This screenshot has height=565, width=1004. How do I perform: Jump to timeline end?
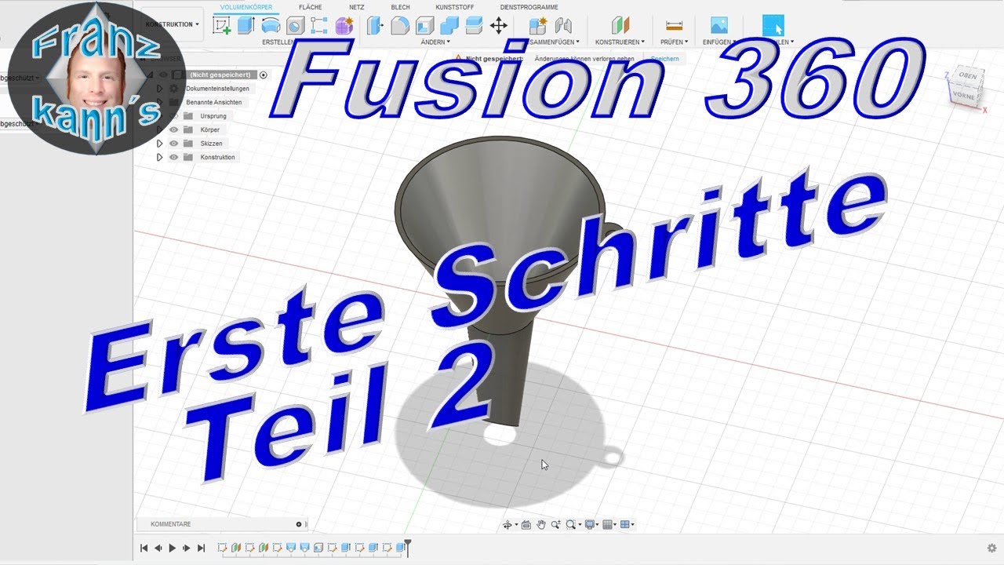coord(201,548)
